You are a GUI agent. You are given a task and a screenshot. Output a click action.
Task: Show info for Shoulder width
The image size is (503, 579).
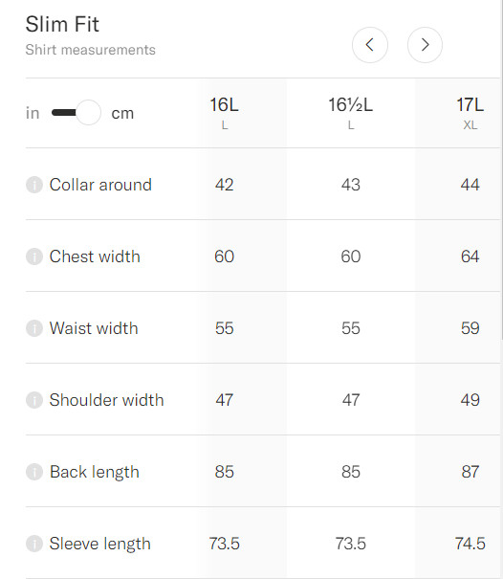point(34,400)
